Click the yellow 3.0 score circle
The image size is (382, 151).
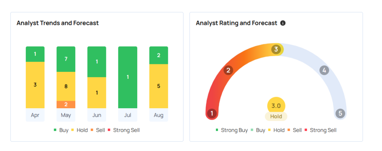(x=276, y=106)
